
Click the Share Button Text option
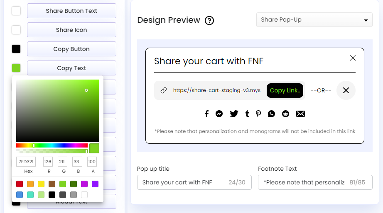tap(71, 11)
